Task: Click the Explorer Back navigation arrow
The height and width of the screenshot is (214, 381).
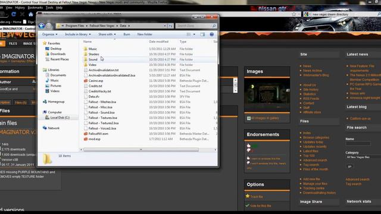Action: pos(42,26)
